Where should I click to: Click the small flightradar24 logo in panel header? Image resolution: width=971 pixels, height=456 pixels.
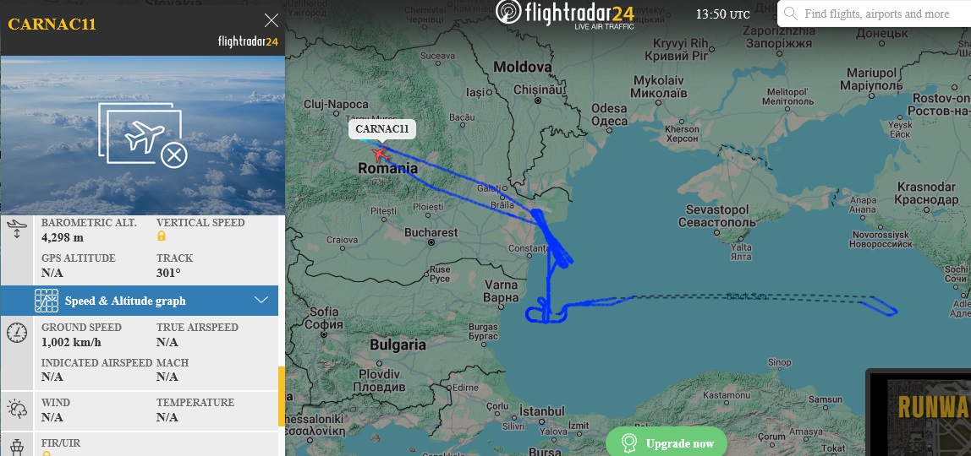tap(248, 42)
